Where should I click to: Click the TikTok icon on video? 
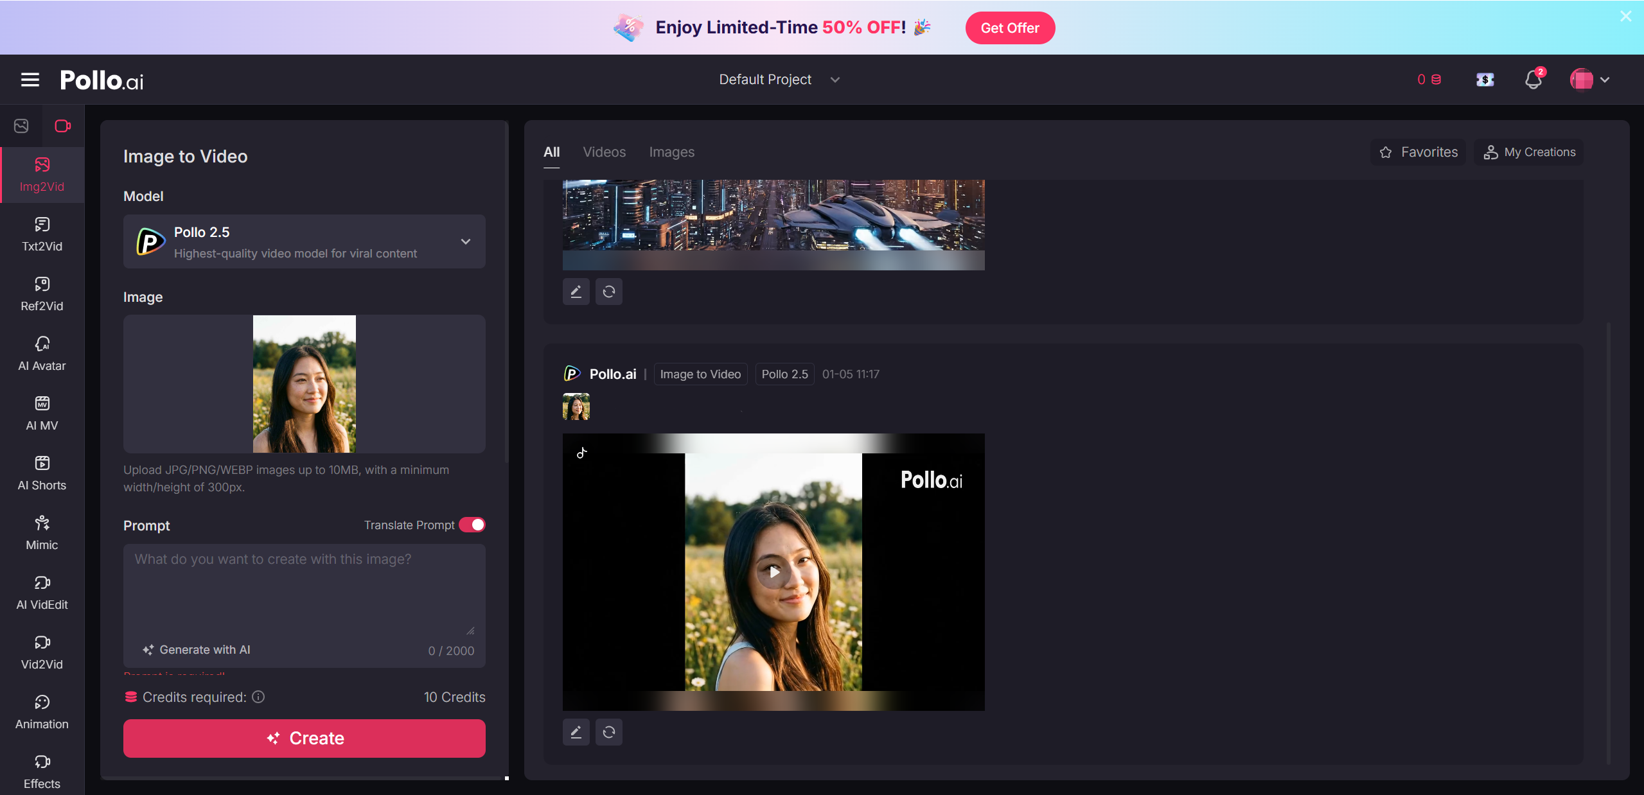581,453
